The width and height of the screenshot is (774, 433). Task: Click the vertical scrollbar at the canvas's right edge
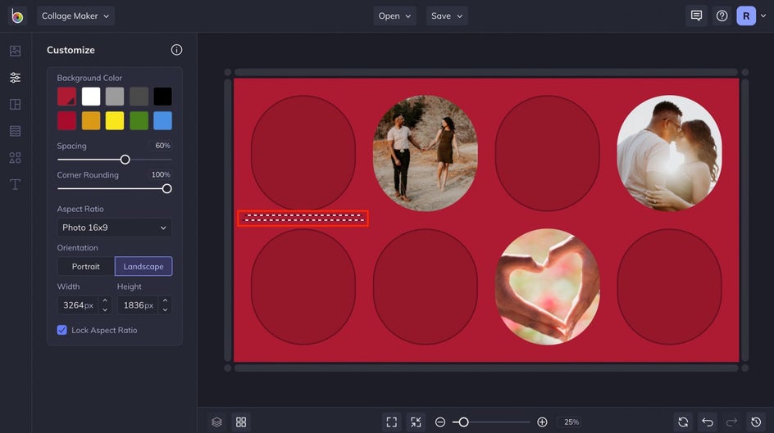click(744, 220)
